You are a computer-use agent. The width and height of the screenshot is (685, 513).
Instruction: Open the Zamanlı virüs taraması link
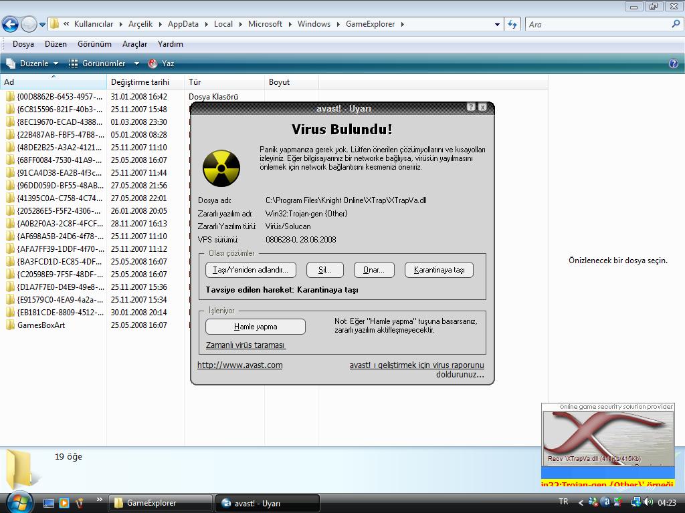(x=246, y=345)
